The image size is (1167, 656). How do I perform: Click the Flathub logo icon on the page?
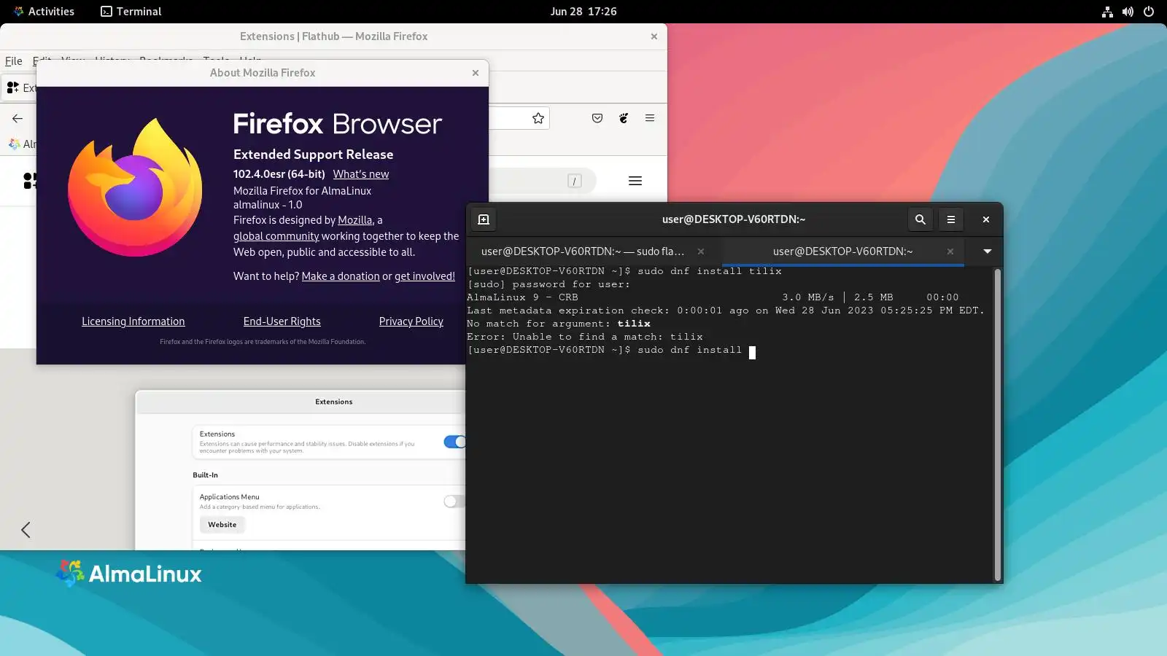[29, 181]
